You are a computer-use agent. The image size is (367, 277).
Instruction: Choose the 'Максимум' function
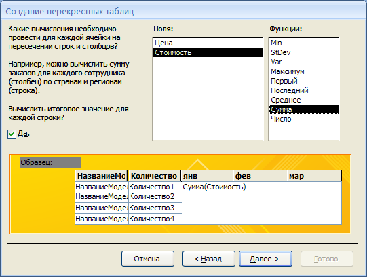pyautogui.click(x=304, y=71)
